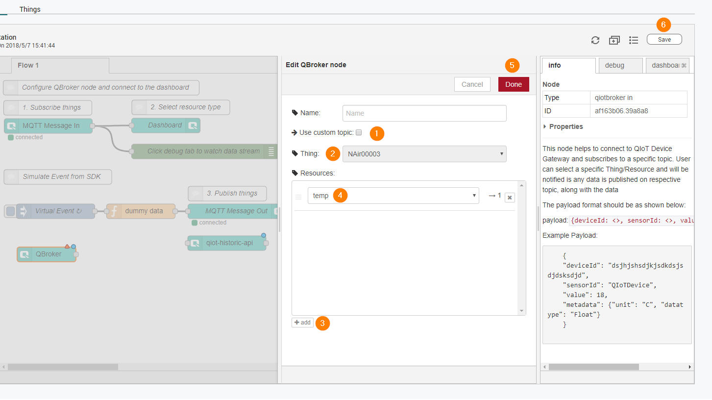712x400 pixels.
Task: Remove the temp resource with x icon
Action: (x=510, y=198)
